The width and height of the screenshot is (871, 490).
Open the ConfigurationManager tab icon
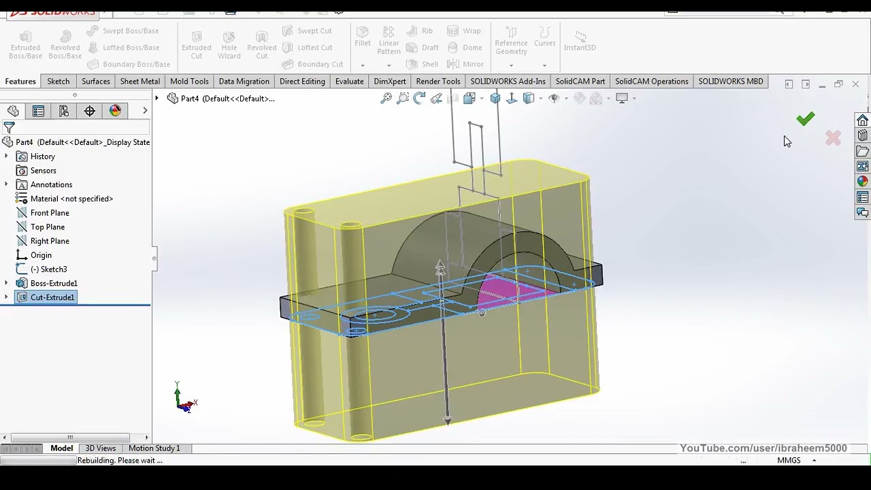[64, 111]
